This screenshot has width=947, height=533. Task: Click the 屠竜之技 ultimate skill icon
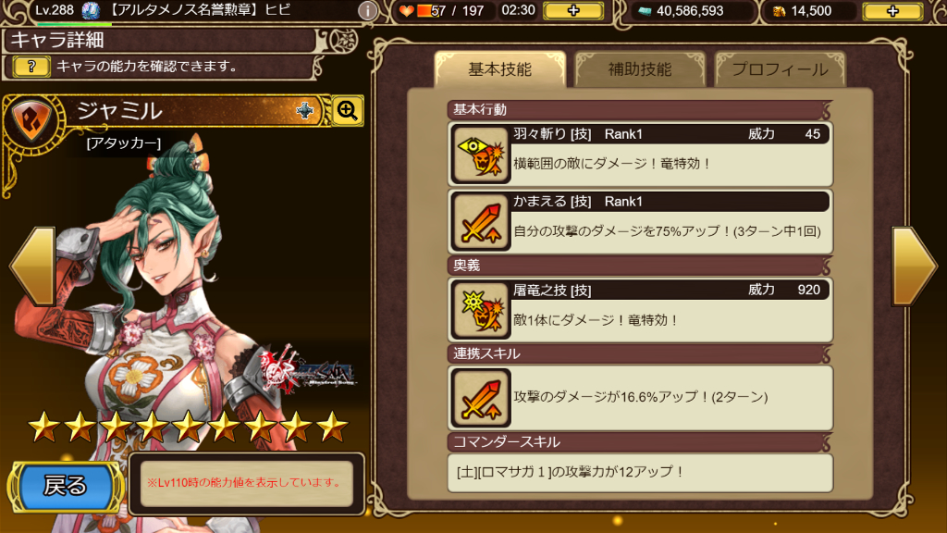click(480, 311)
